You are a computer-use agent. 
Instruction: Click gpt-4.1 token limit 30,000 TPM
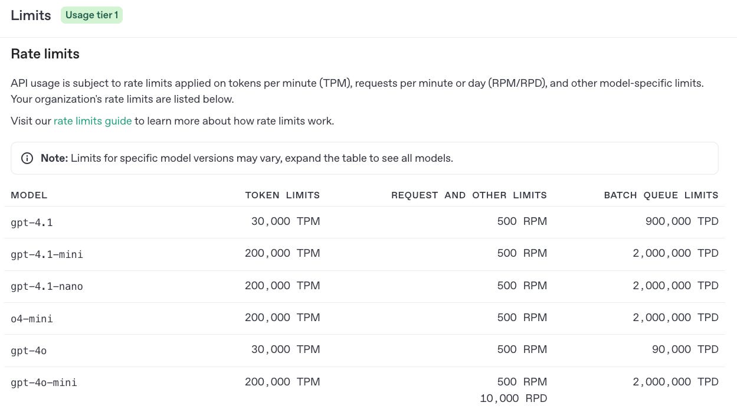286,221
